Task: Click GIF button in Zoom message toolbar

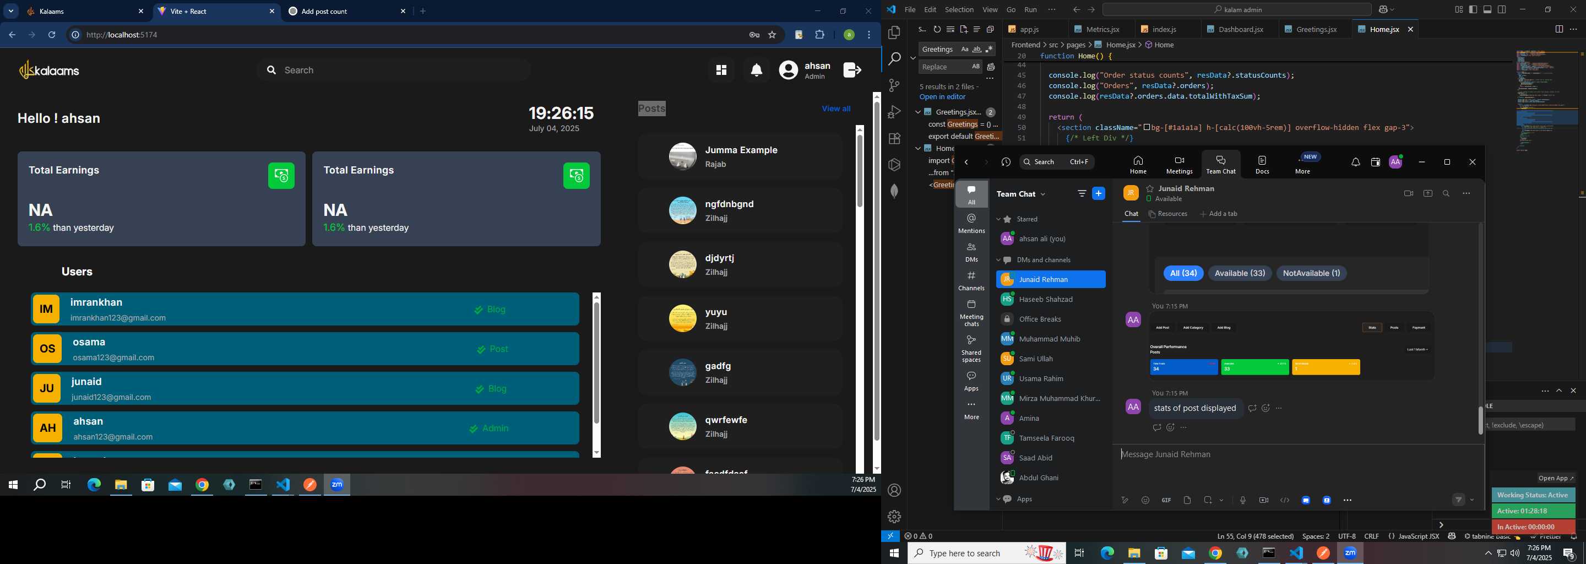Action: (x=1166, y=501)
